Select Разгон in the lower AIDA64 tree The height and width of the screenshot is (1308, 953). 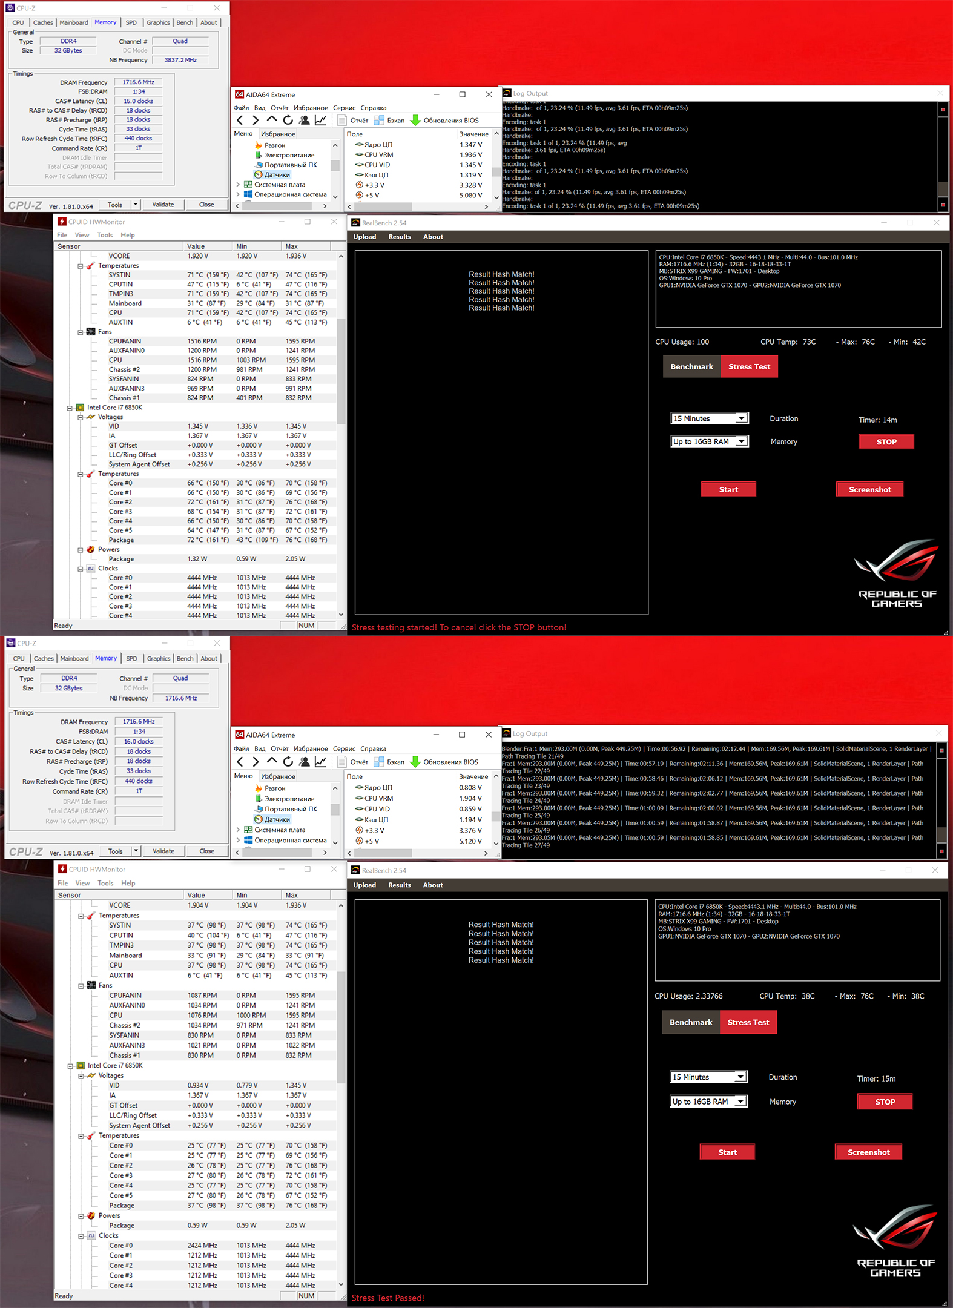tap(274, 788)
